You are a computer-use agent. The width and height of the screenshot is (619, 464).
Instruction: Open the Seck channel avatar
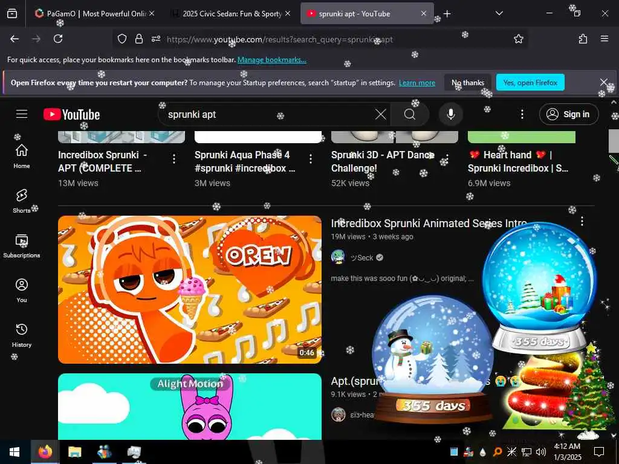pos(339,257)
